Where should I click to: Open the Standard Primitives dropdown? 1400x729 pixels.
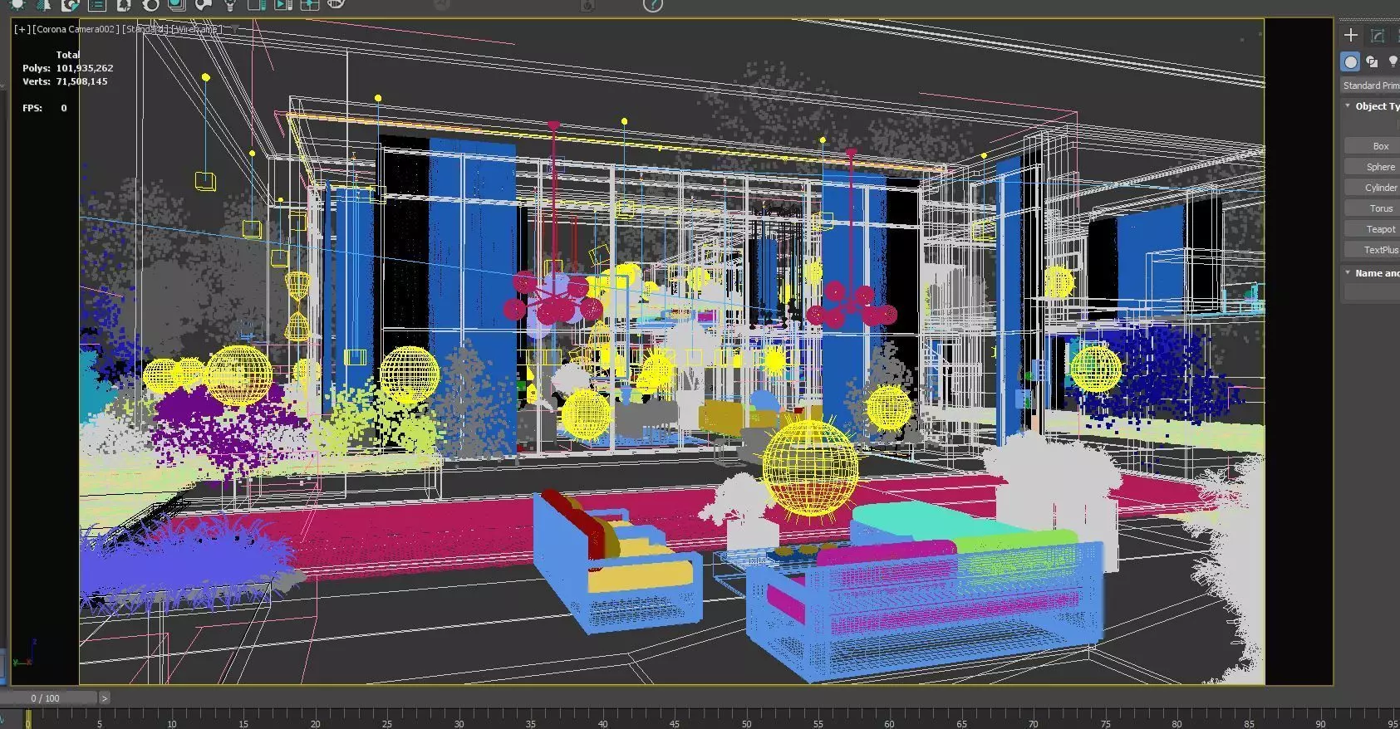(x=1371, y=86)
